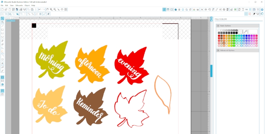265x134 pixels.
Task: Open the Rotate panel icon
Action: pos(209,10)
